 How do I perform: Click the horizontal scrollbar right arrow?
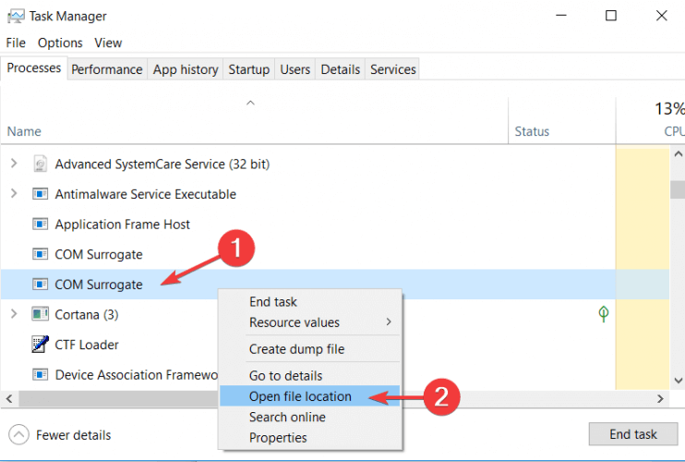[x=660, y=398]
